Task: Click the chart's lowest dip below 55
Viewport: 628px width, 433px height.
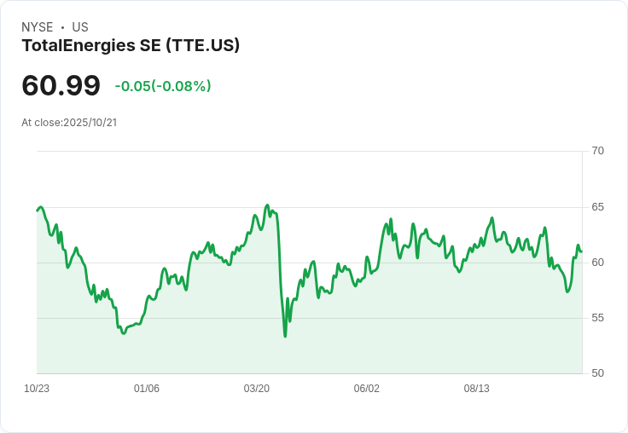Action: click(x=285, y=336)
